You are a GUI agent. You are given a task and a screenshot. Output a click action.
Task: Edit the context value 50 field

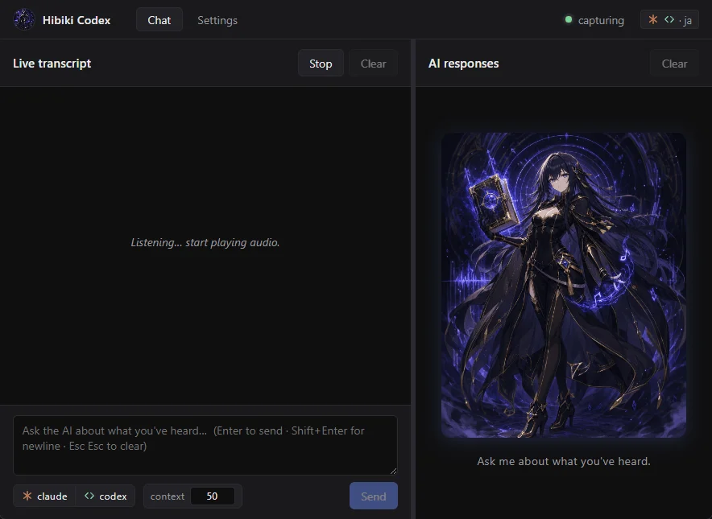coord(213,496)
